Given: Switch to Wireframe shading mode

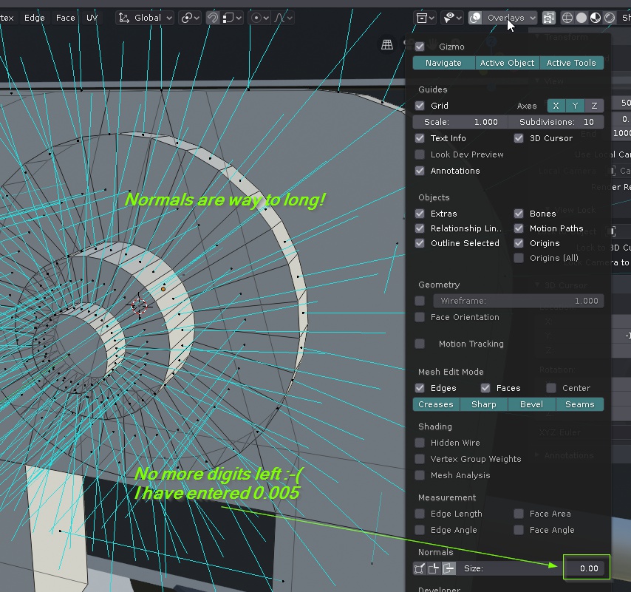Looking at the screenshot, I should 567,18.
